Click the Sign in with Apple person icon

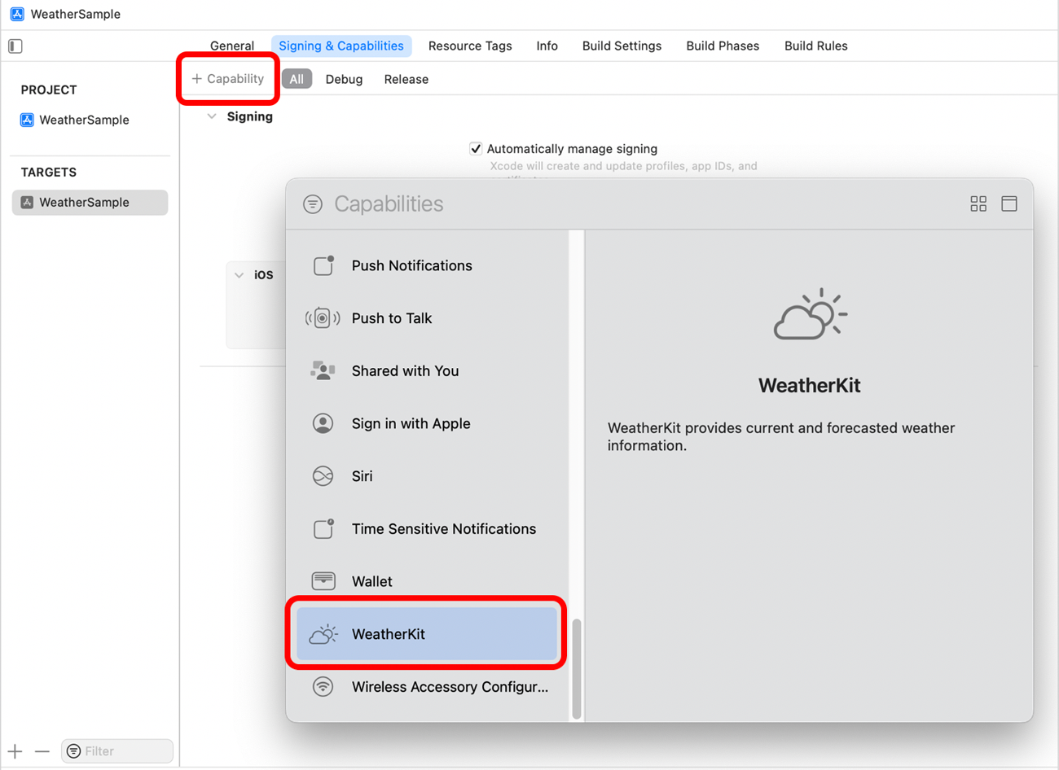point(323,423)
